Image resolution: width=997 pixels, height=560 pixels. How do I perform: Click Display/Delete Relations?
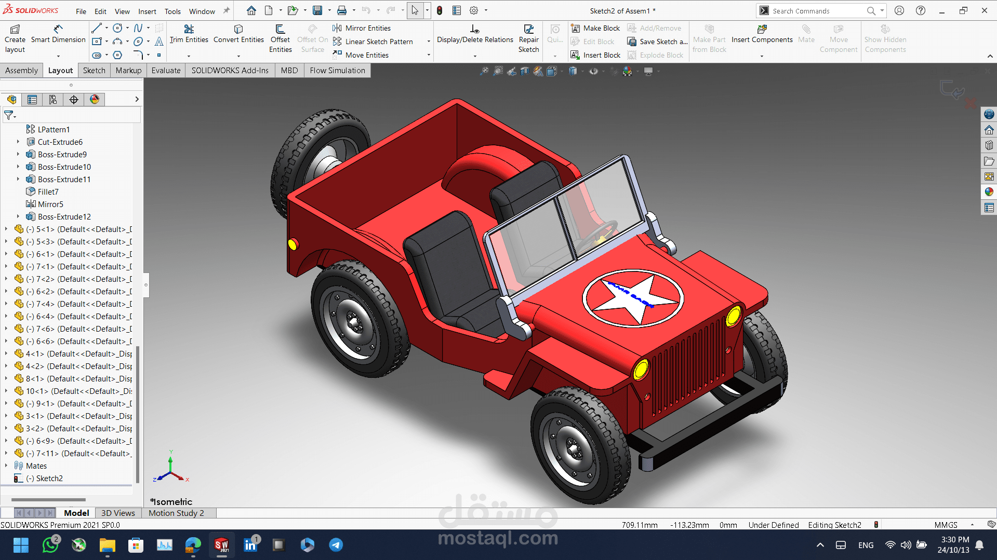click(475, 34)
